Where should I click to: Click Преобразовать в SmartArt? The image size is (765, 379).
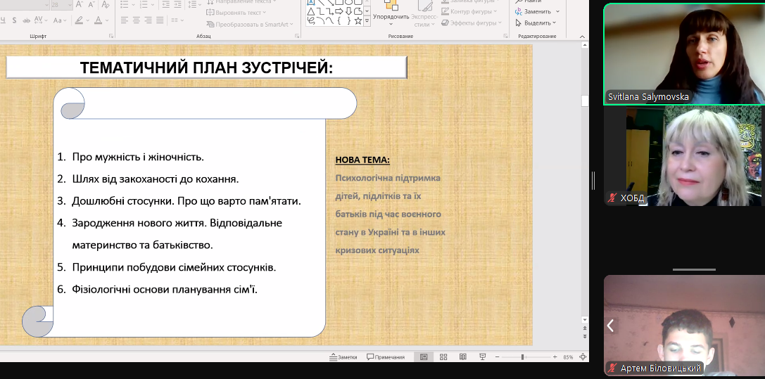[250, 25]
